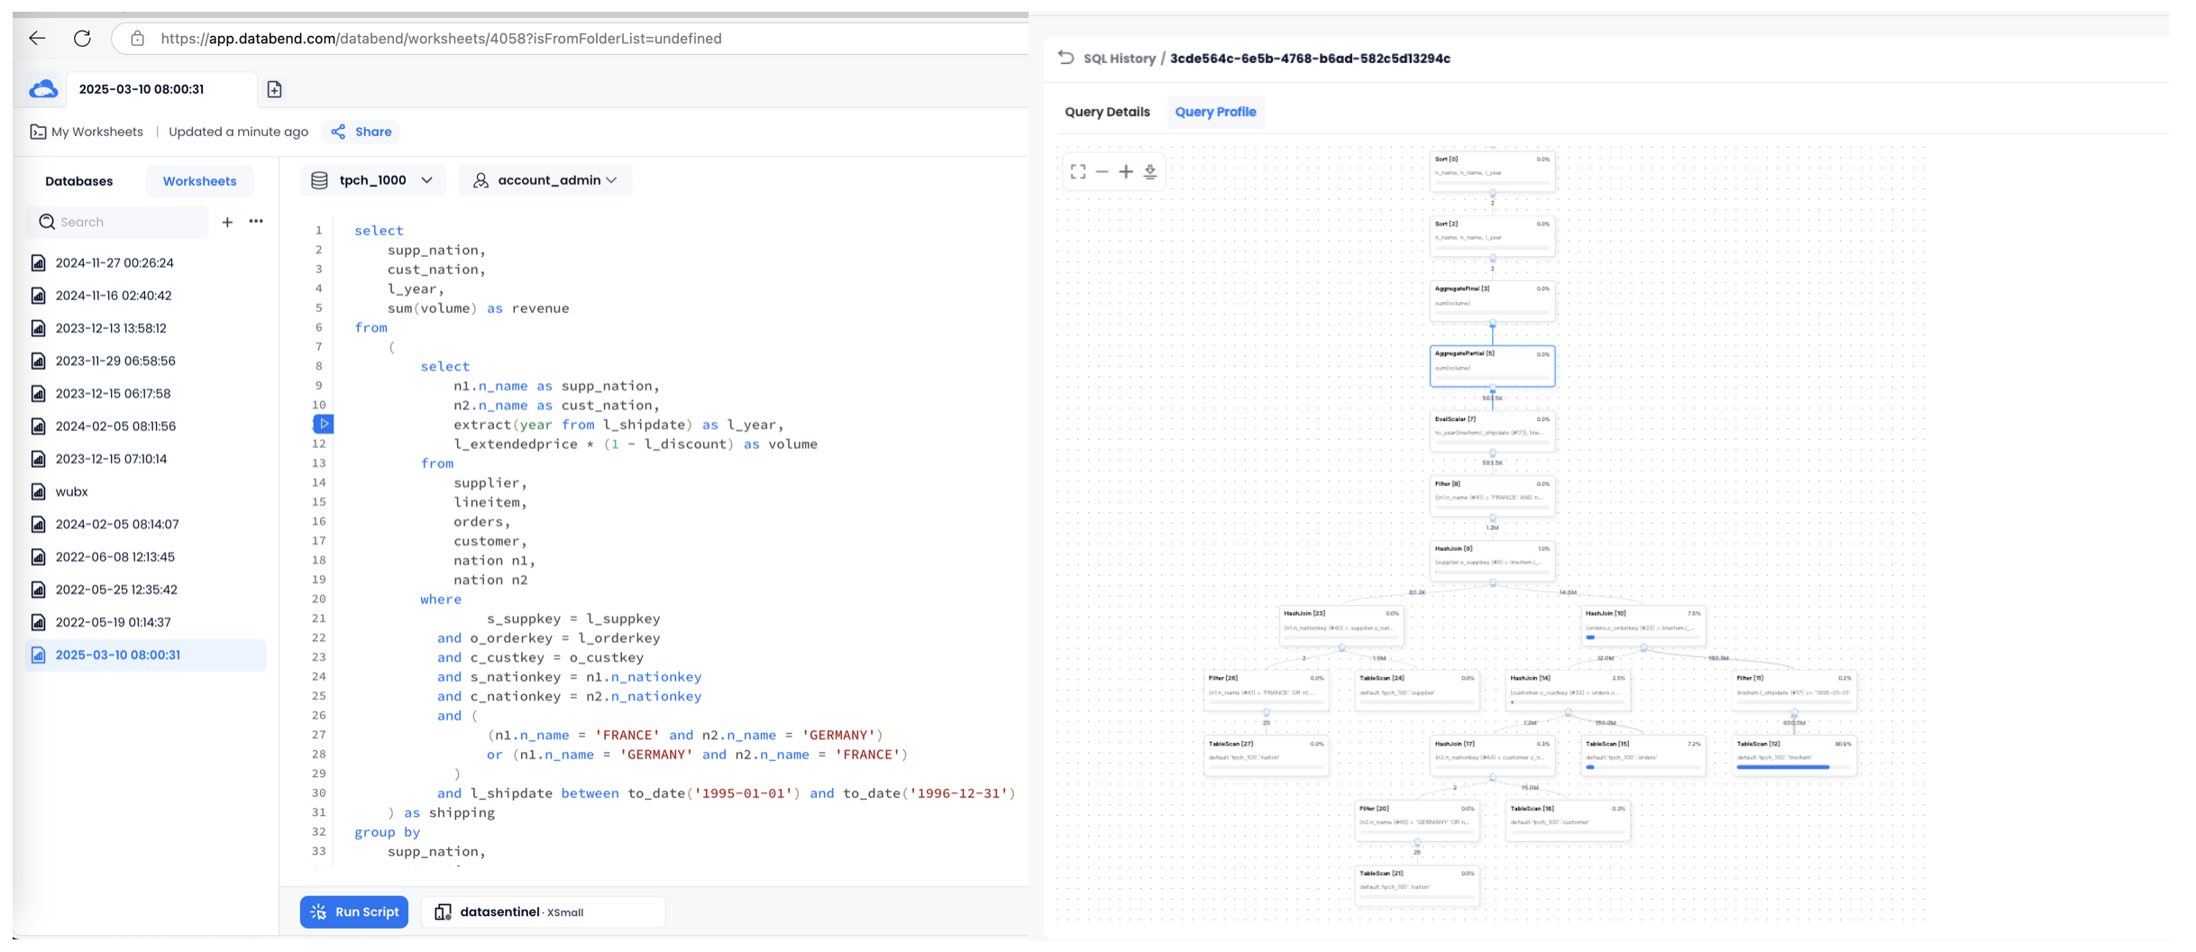Focus the worksheet Search field
Image resolution: width=2196 pixels, height=952 pixels.
point(117,222)
